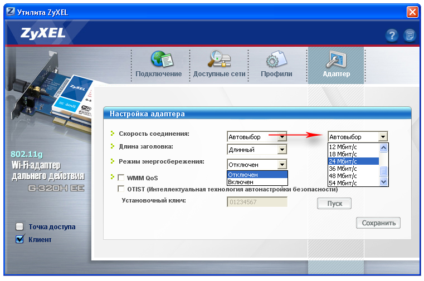Click the Установочный ключ input field
Viewport: 424px width, 281px height.
point(257,201)
